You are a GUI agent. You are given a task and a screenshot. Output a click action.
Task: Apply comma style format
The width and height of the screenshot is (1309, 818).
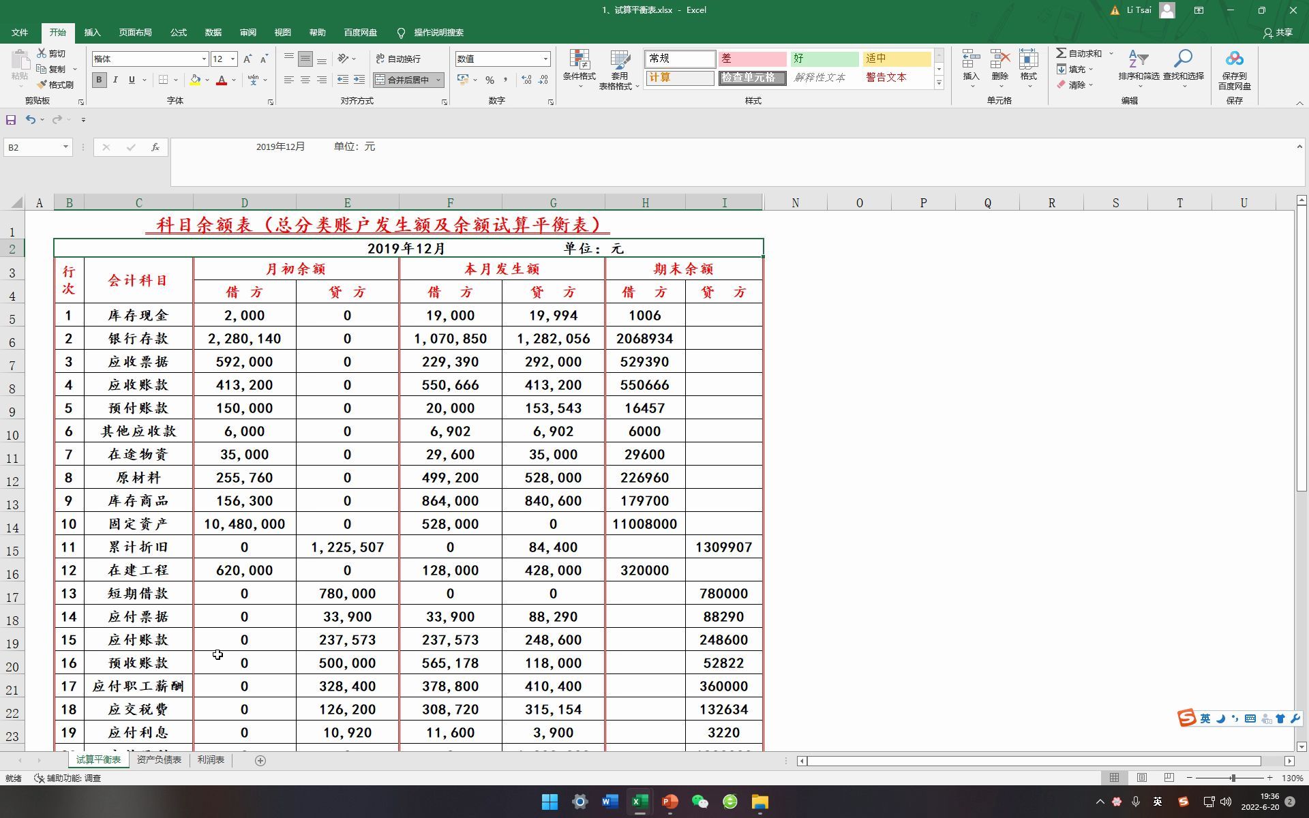506,80
